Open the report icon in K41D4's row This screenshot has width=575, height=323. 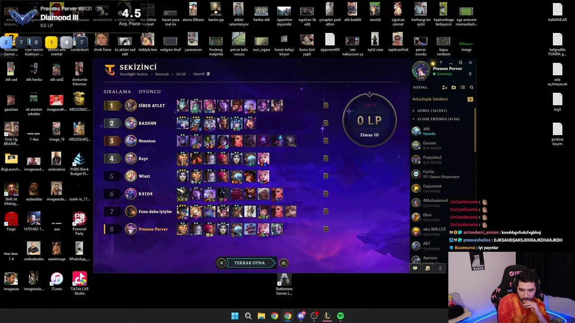tap(326, 194)
